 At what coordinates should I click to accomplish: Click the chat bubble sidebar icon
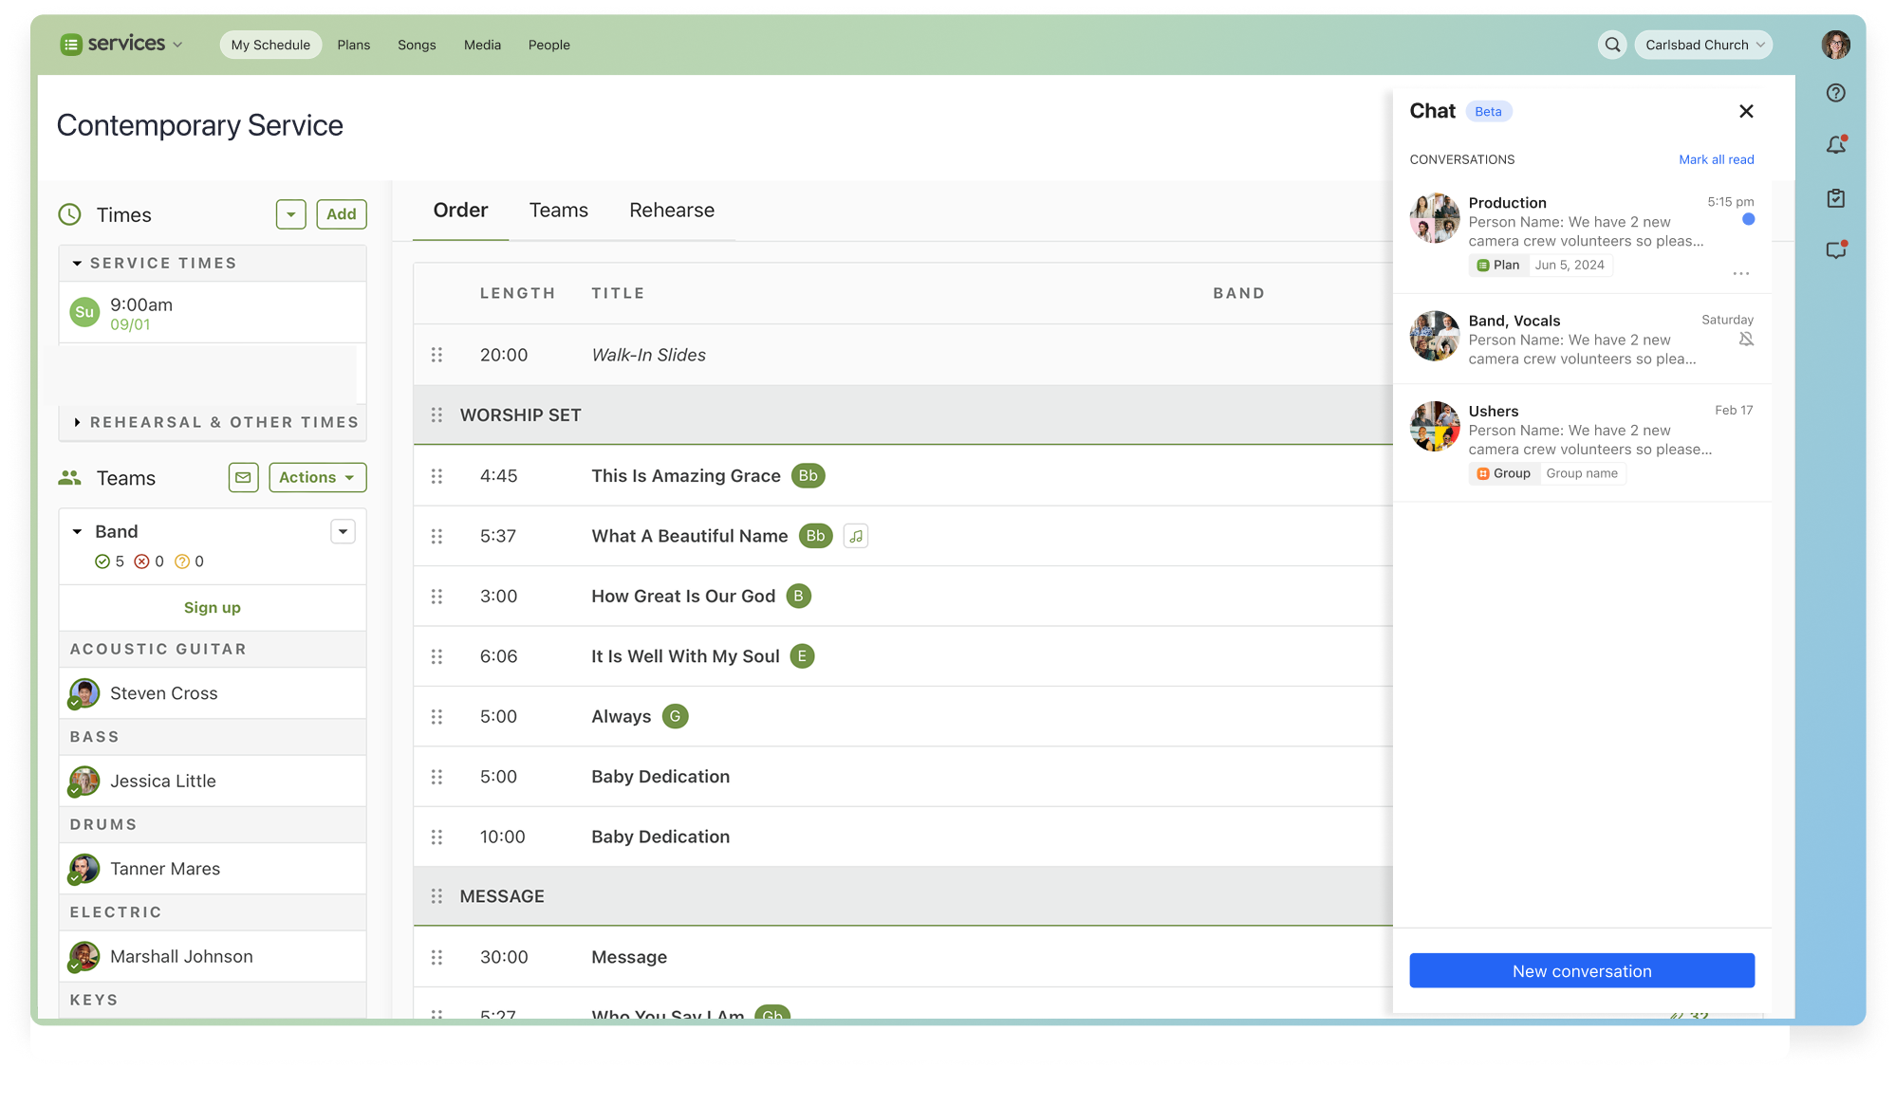coord(1835,250)
